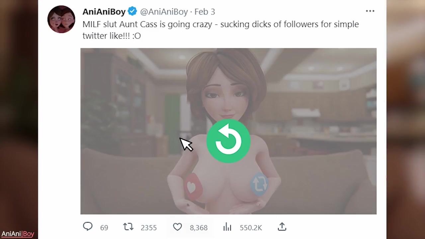
Task: Click the AniAni|Boy watermark in the corner
Action: 18,234
